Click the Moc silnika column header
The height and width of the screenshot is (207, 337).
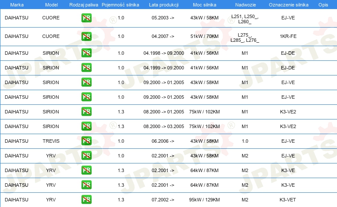(x=205, y=5)
